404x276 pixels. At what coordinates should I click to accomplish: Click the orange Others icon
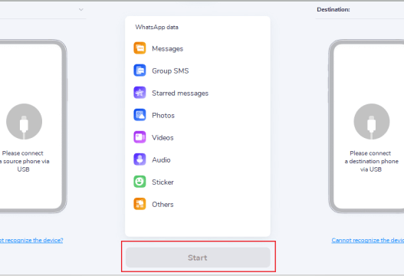click(x=140, y=204)
